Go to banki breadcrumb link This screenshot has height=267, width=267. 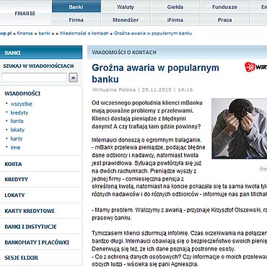tap(44, 33)
